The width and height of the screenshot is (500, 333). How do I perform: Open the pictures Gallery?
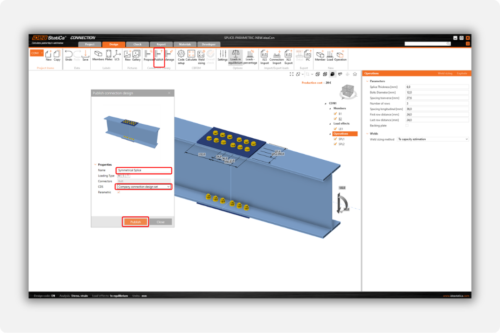coord(137,55)
